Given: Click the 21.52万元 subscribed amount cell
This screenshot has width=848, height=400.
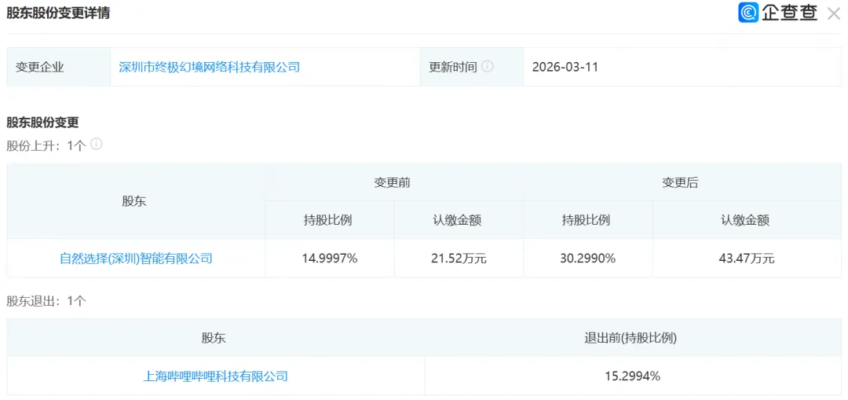Looking at the screenshot, I should click(459, 259).
